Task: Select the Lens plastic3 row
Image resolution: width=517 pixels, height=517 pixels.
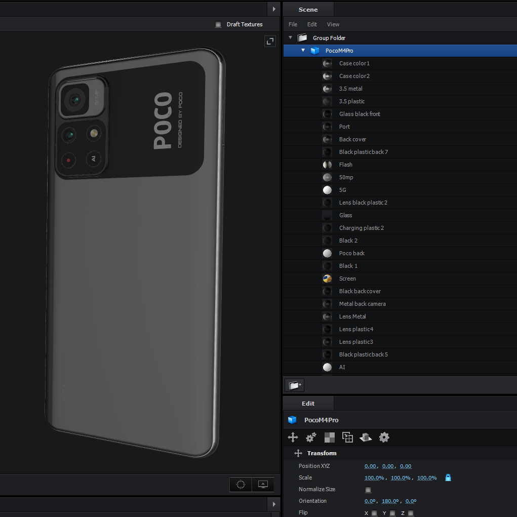Action: 400,342
